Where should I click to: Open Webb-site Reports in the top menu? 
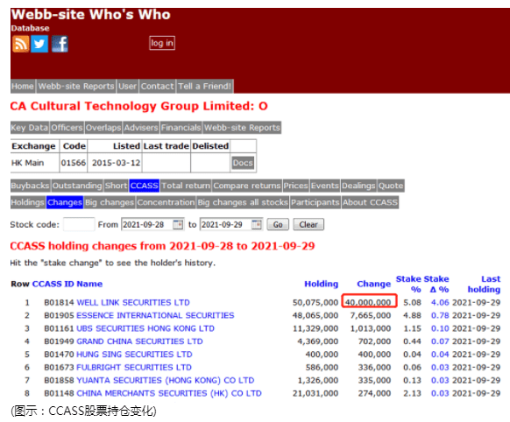76,87
